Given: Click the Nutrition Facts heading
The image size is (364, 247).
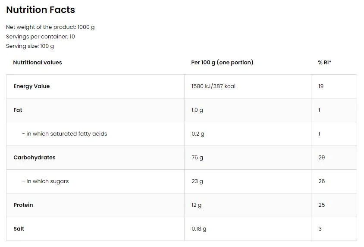Looking at the screenshot, I should point(41,9).
